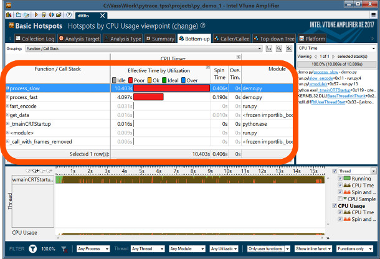The width and height of the screenshot is (380, 259).
Task: Click the next stack arrow beside 1 of 1
Action: point(333,57)
